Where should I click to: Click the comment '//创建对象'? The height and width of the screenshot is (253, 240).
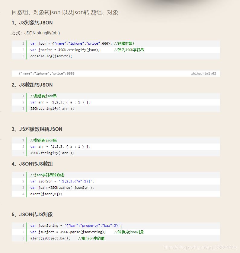tap(124, 43)
